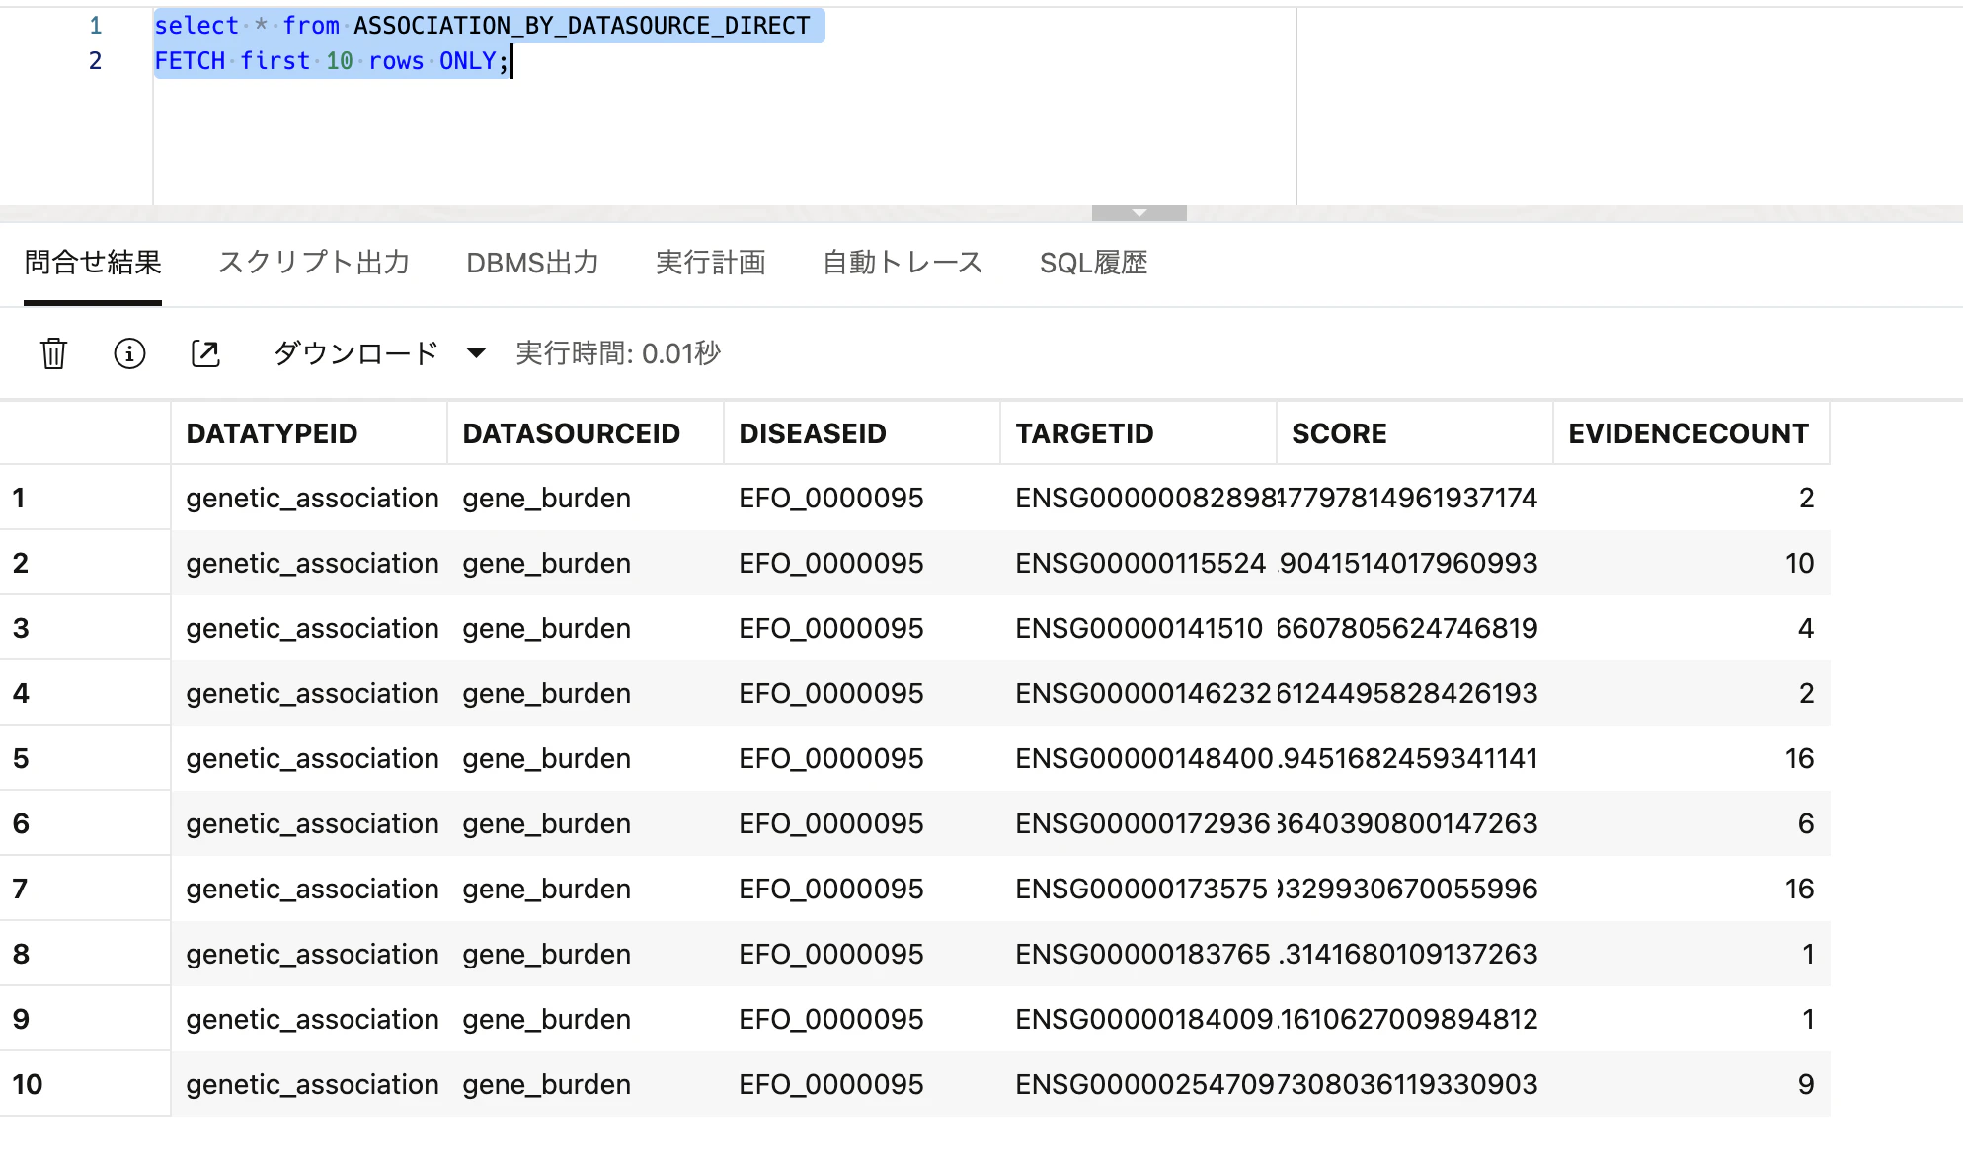Select the 問合せ結果 tab

pyautogui.click(x=93, y=263)
